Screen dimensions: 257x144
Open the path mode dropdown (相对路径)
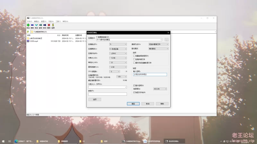158,49
